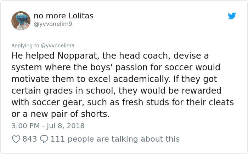Click the reply speech bubble icon
248x154 pixels.
(44, 139)
